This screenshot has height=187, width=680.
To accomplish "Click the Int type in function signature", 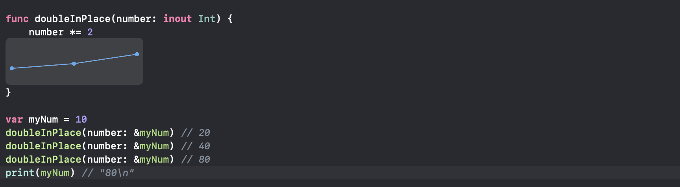I will coord(207,19).
